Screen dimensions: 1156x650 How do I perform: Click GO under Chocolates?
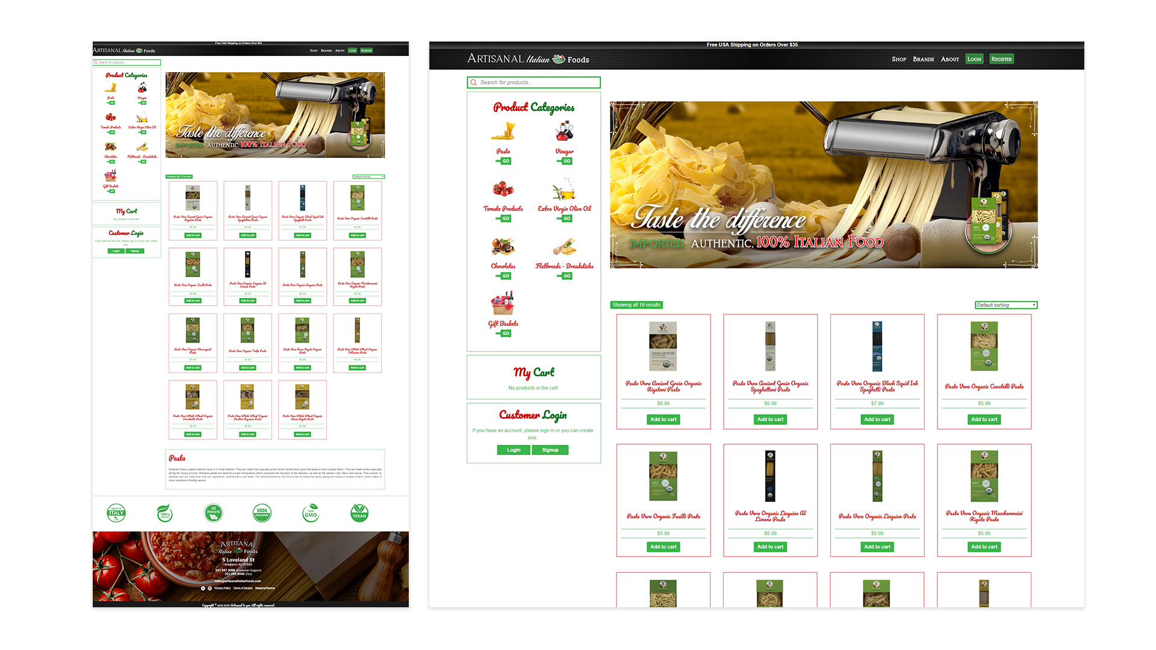(505, 276)
